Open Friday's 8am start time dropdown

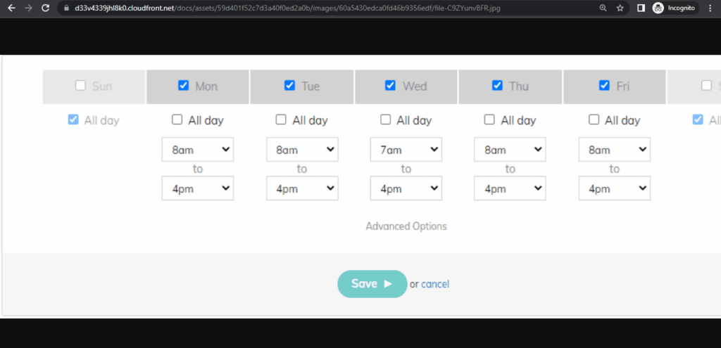[x=614, y=150]
